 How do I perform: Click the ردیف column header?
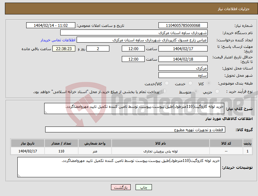point(248,143)
